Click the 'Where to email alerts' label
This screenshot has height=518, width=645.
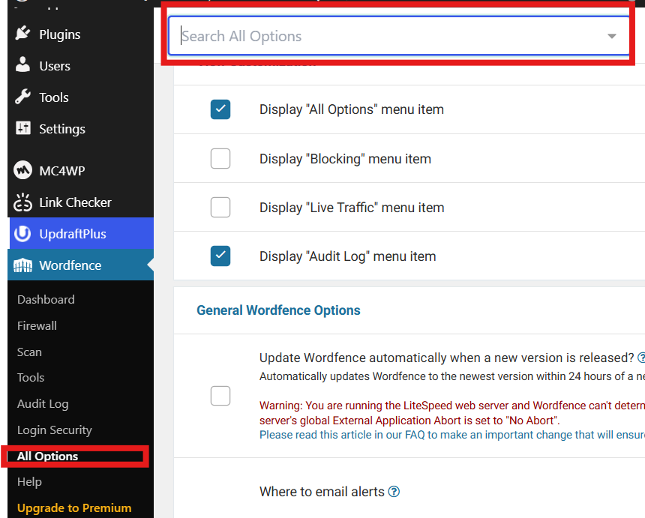[322, 492]
